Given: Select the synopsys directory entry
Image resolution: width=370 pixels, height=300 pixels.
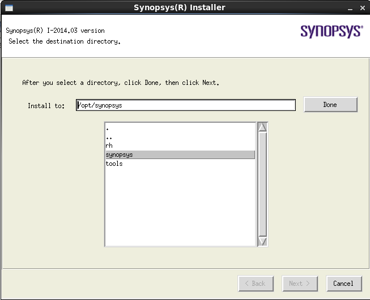Looking at the screenshot, I should [x=180, y=155].
